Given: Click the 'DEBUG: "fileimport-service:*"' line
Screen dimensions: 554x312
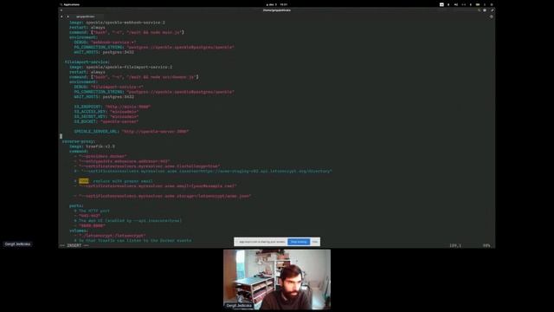Looking at the screenshot, I should (108, 87).
